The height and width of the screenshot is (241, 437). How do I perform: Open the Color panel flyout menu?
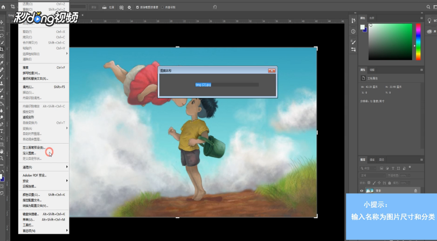421,18
